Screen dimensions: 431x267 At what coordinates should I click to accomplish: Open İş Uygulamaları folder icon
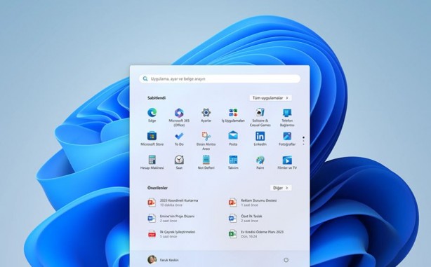click(x=233, y=113)
